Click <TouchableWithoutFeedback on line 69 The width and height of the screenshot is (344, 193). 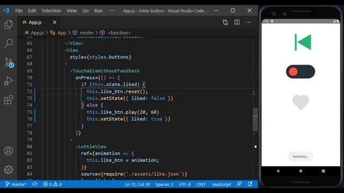[105, 71]
